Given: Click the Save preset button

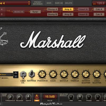Looking at the screenshot, I should pos(49,3).
